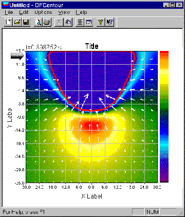Open Print Preview from the toolbar
The width and height of the screenshot is (185, 217).
click(38, 22)
